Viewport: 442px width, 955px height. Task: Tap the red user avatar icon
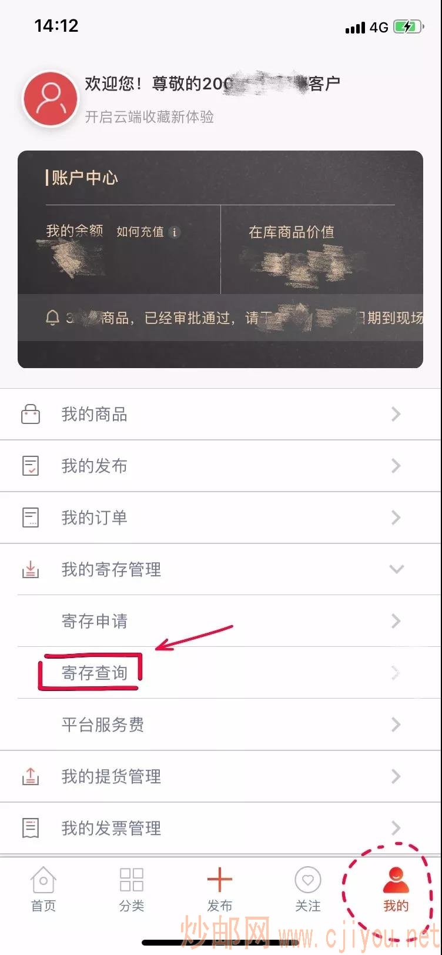(51, 99)
